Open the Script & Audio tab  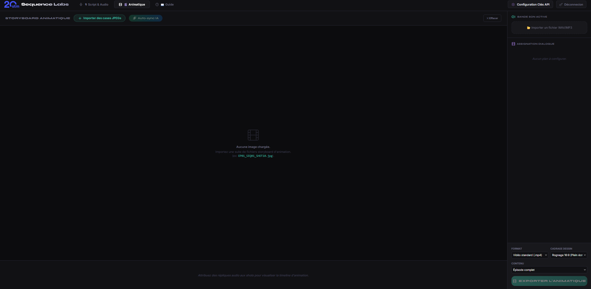(94, 5)
